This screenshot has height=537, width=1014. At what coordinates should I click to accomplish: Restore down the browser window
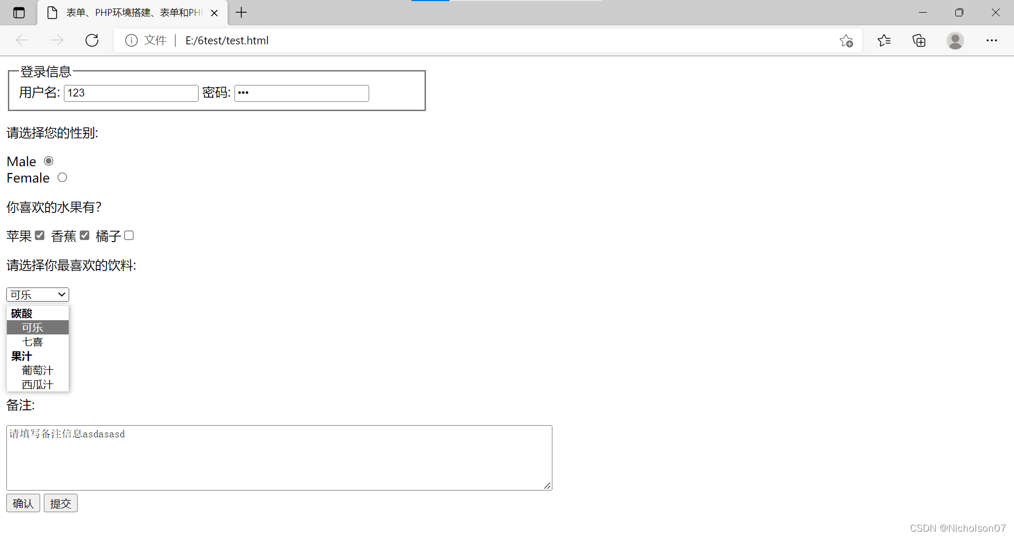[x=959, y=13]
